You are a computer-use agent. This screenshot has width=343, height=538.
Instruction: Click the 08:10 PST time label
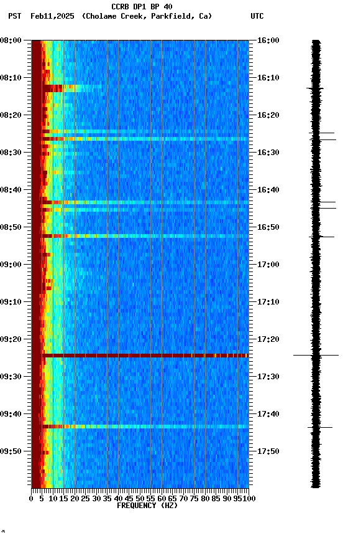tap(11, 78)
